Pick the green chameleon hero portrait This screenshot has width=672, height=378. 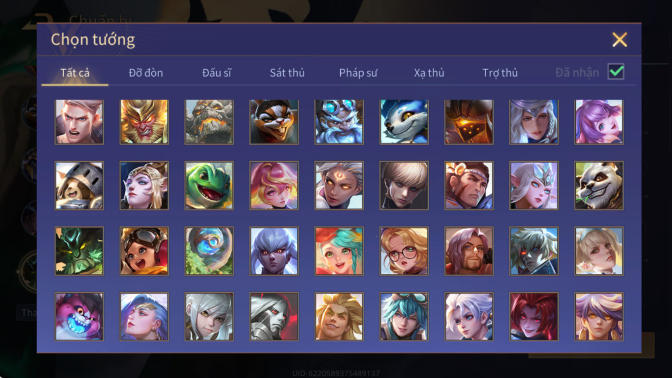click(209, 185)
